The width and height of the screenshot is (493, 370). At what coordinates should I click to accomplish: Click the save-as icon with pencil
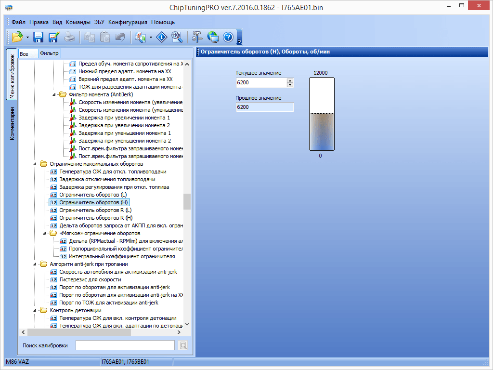tap(54, 37)
